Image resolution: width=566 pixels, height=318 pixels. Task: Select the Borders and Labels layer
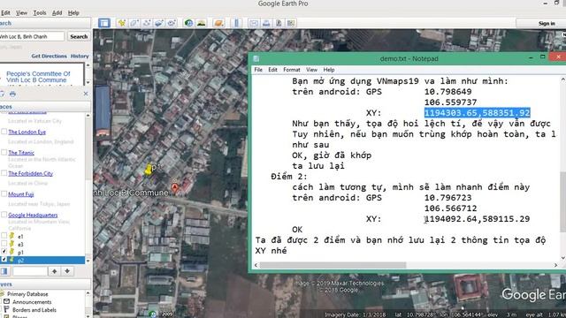[x=34, y=310]
